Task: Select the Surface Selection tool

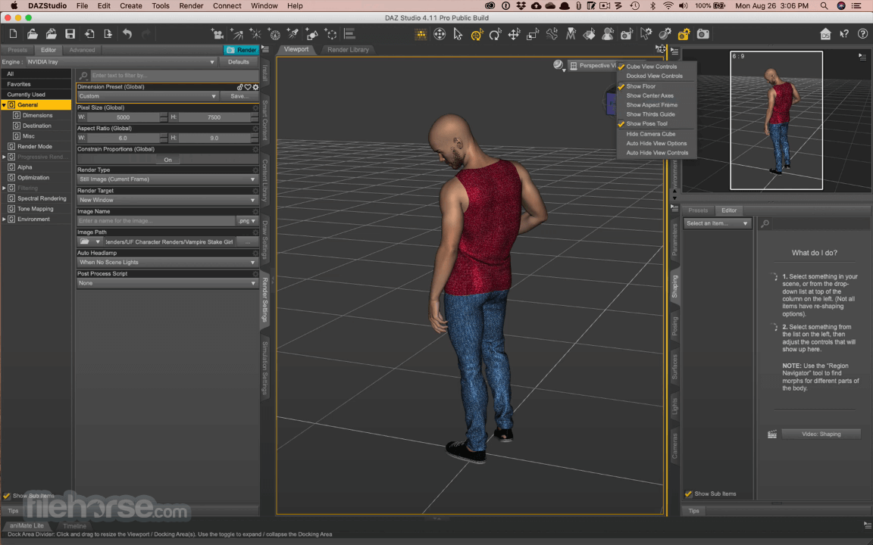Action: click(589, 34)
